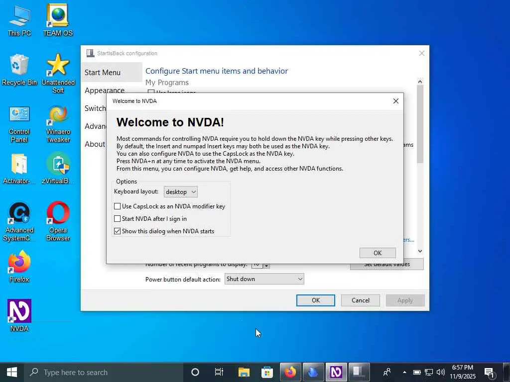Image resolution: width=510 pixels, height=382 pixels.
Task: Open taskbar clock showing 6:57 PM
Action: pyautogui.click(x=463, y=372)
